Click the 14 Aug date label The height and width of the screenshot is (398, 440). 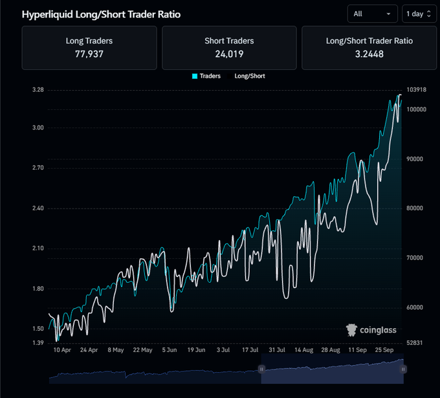coord(303,350)
